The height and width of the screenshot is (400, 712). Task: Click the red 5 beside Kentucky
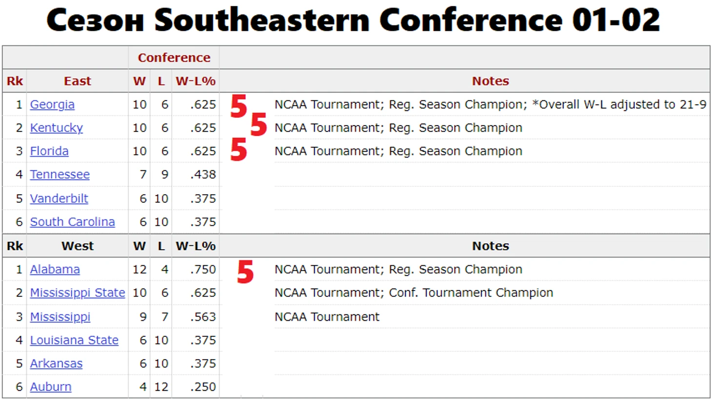(x=258, y=125)
